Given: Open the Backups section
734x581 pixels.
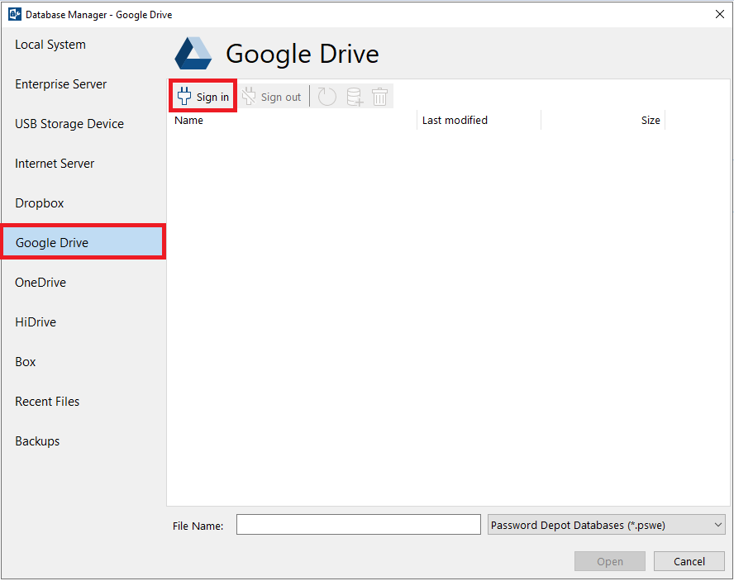Looking at the screenshot, I should pyautogui.click(x=83, y=441).
